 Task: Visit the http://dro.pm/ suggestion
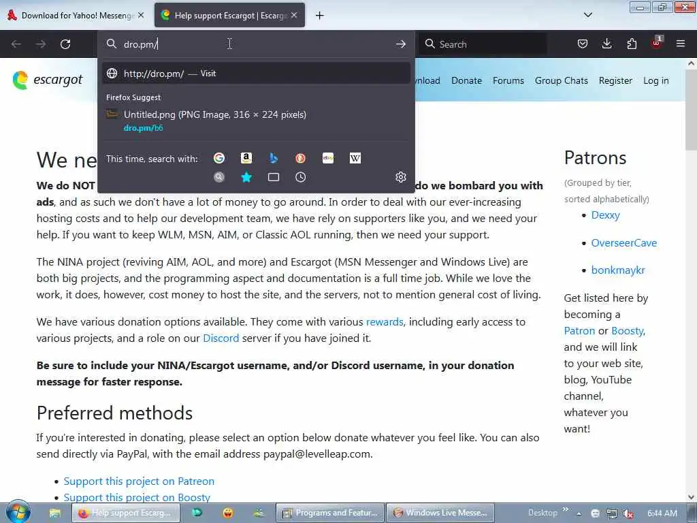[256, 74]
